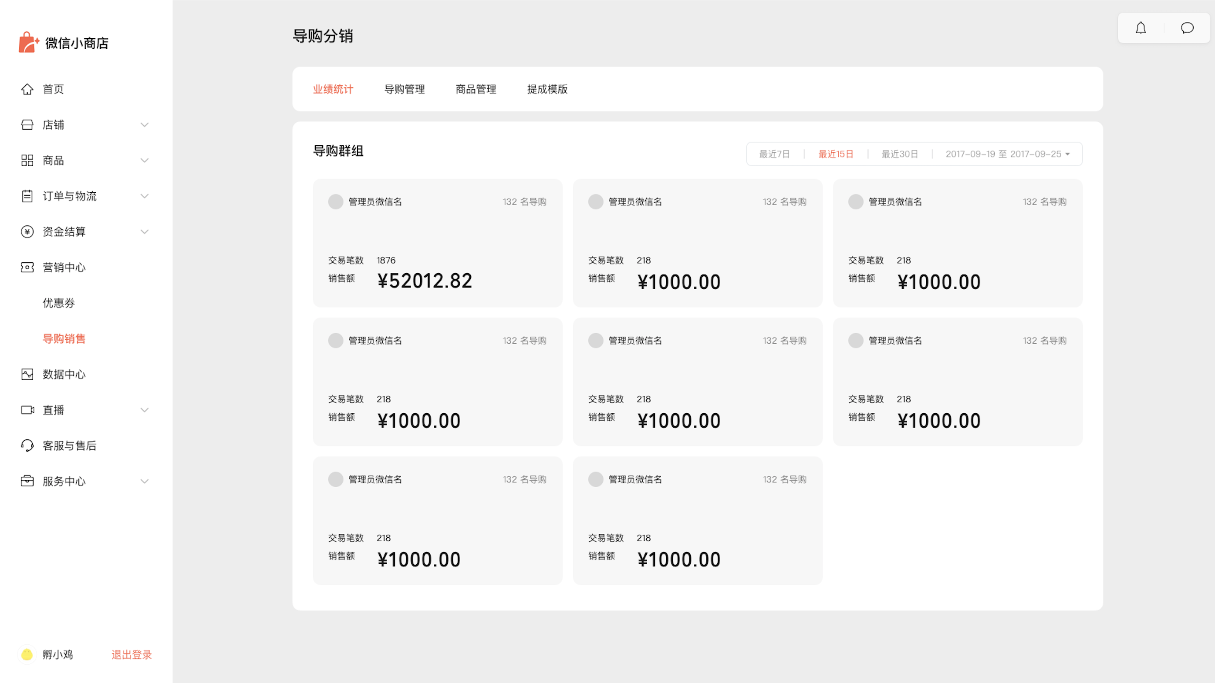Image resolution: width=1215 pixels, height=683 pixels.
Task: Switch to the 提成模版 tab
Action: 547,89
